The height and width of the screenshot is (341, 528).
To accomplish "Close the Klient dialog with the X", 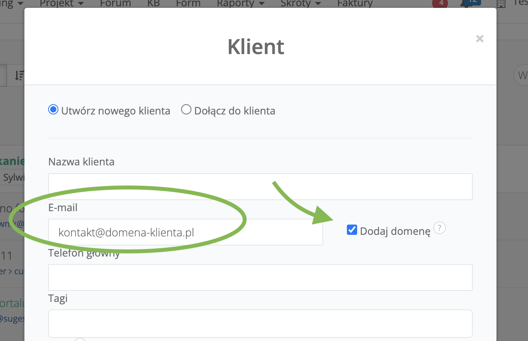I will pos(479,39).
